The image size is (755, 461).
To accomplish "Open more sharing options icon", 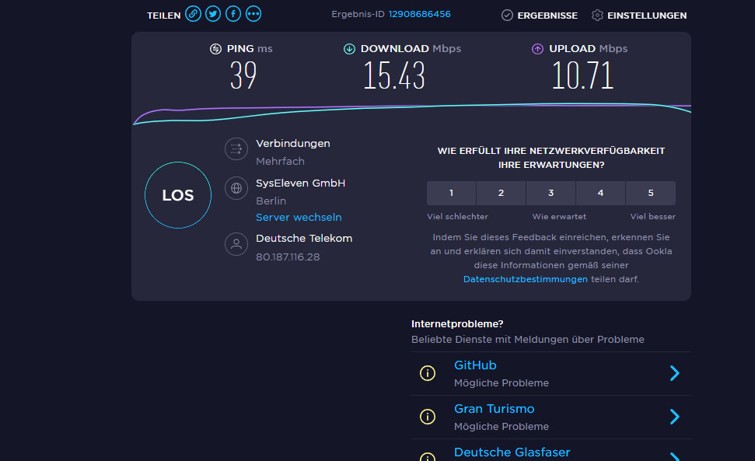I will tap(253, 15).
